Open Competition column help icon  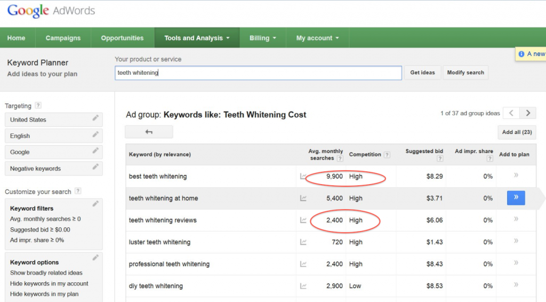click(387, 155)
